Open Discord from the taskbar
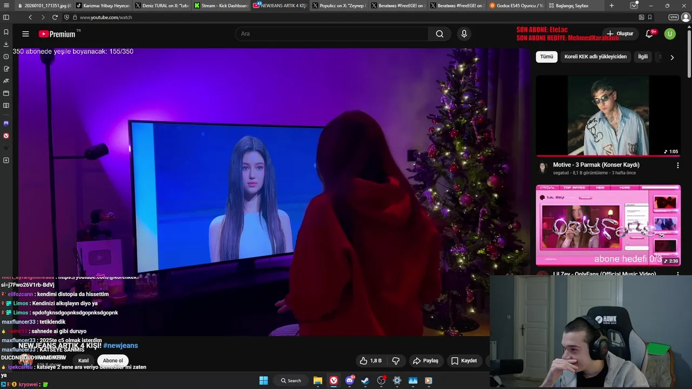Image resolution: width=692 pixels, height=389 pixels. [x=350, y=380]
